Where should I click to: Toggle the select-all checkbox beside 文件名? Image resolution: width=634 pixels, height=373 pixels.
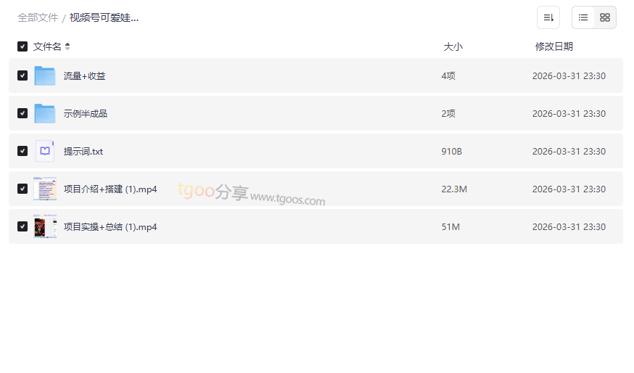point(22,46)
